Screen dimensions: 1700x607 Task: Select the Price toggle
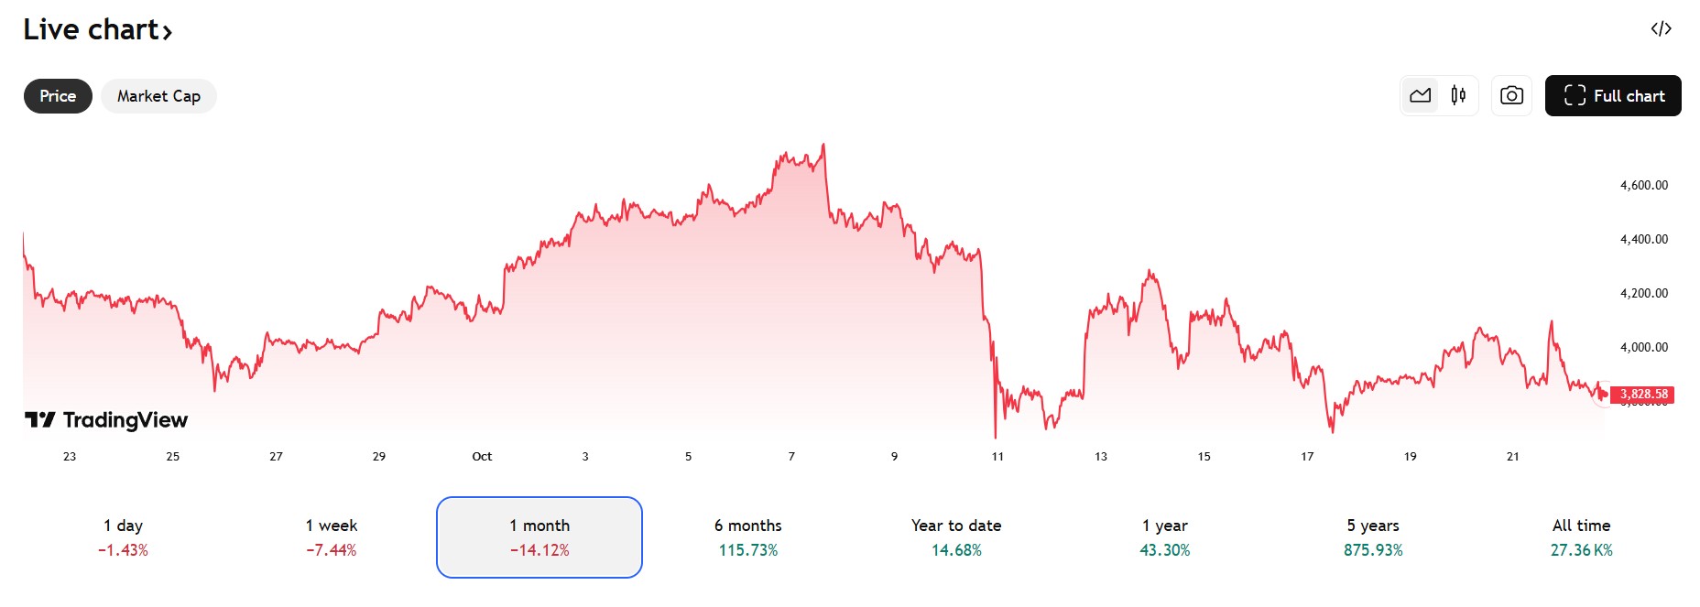(58, 96)
